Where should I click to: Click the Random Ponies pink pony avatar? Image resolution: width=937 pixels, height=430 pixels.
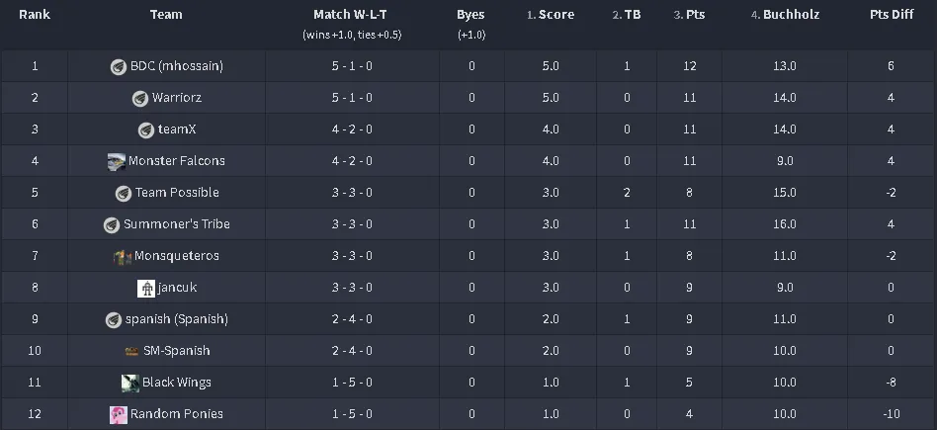tap(119, 414)
